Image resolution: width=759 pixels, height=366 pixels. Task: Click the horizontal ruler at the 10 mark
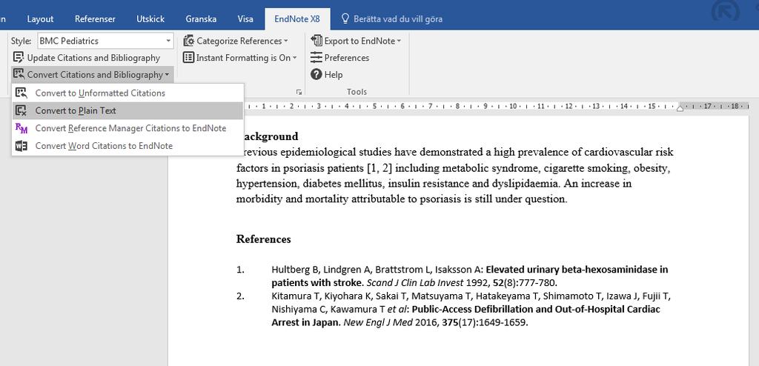[x=513, y=105]
